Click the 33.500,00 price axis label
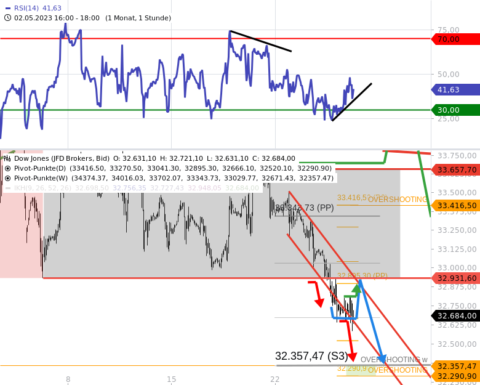Viewport: 480px width, 385px height. pyautogui.click(x=457, y=192)
